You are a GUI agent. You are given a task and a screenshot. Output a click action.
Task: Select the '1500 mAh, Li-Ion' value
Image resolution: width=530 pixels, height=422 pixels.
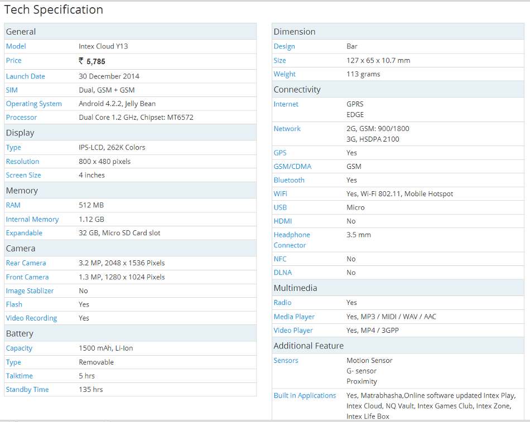[106, 348]
